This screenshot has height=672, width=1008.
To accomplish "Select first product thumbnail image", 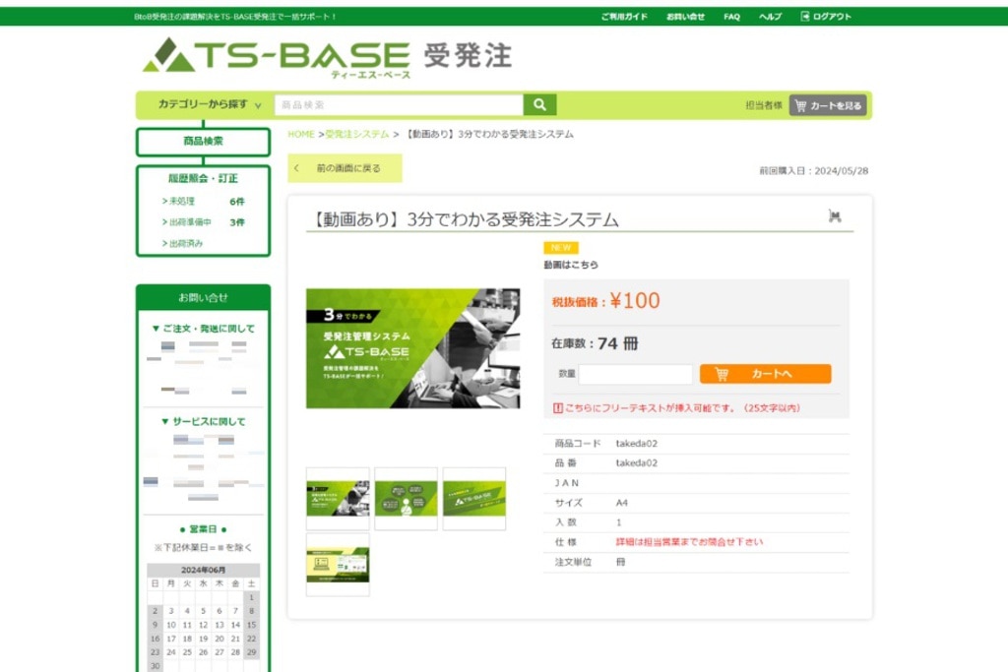I will (x=338, y=499).
